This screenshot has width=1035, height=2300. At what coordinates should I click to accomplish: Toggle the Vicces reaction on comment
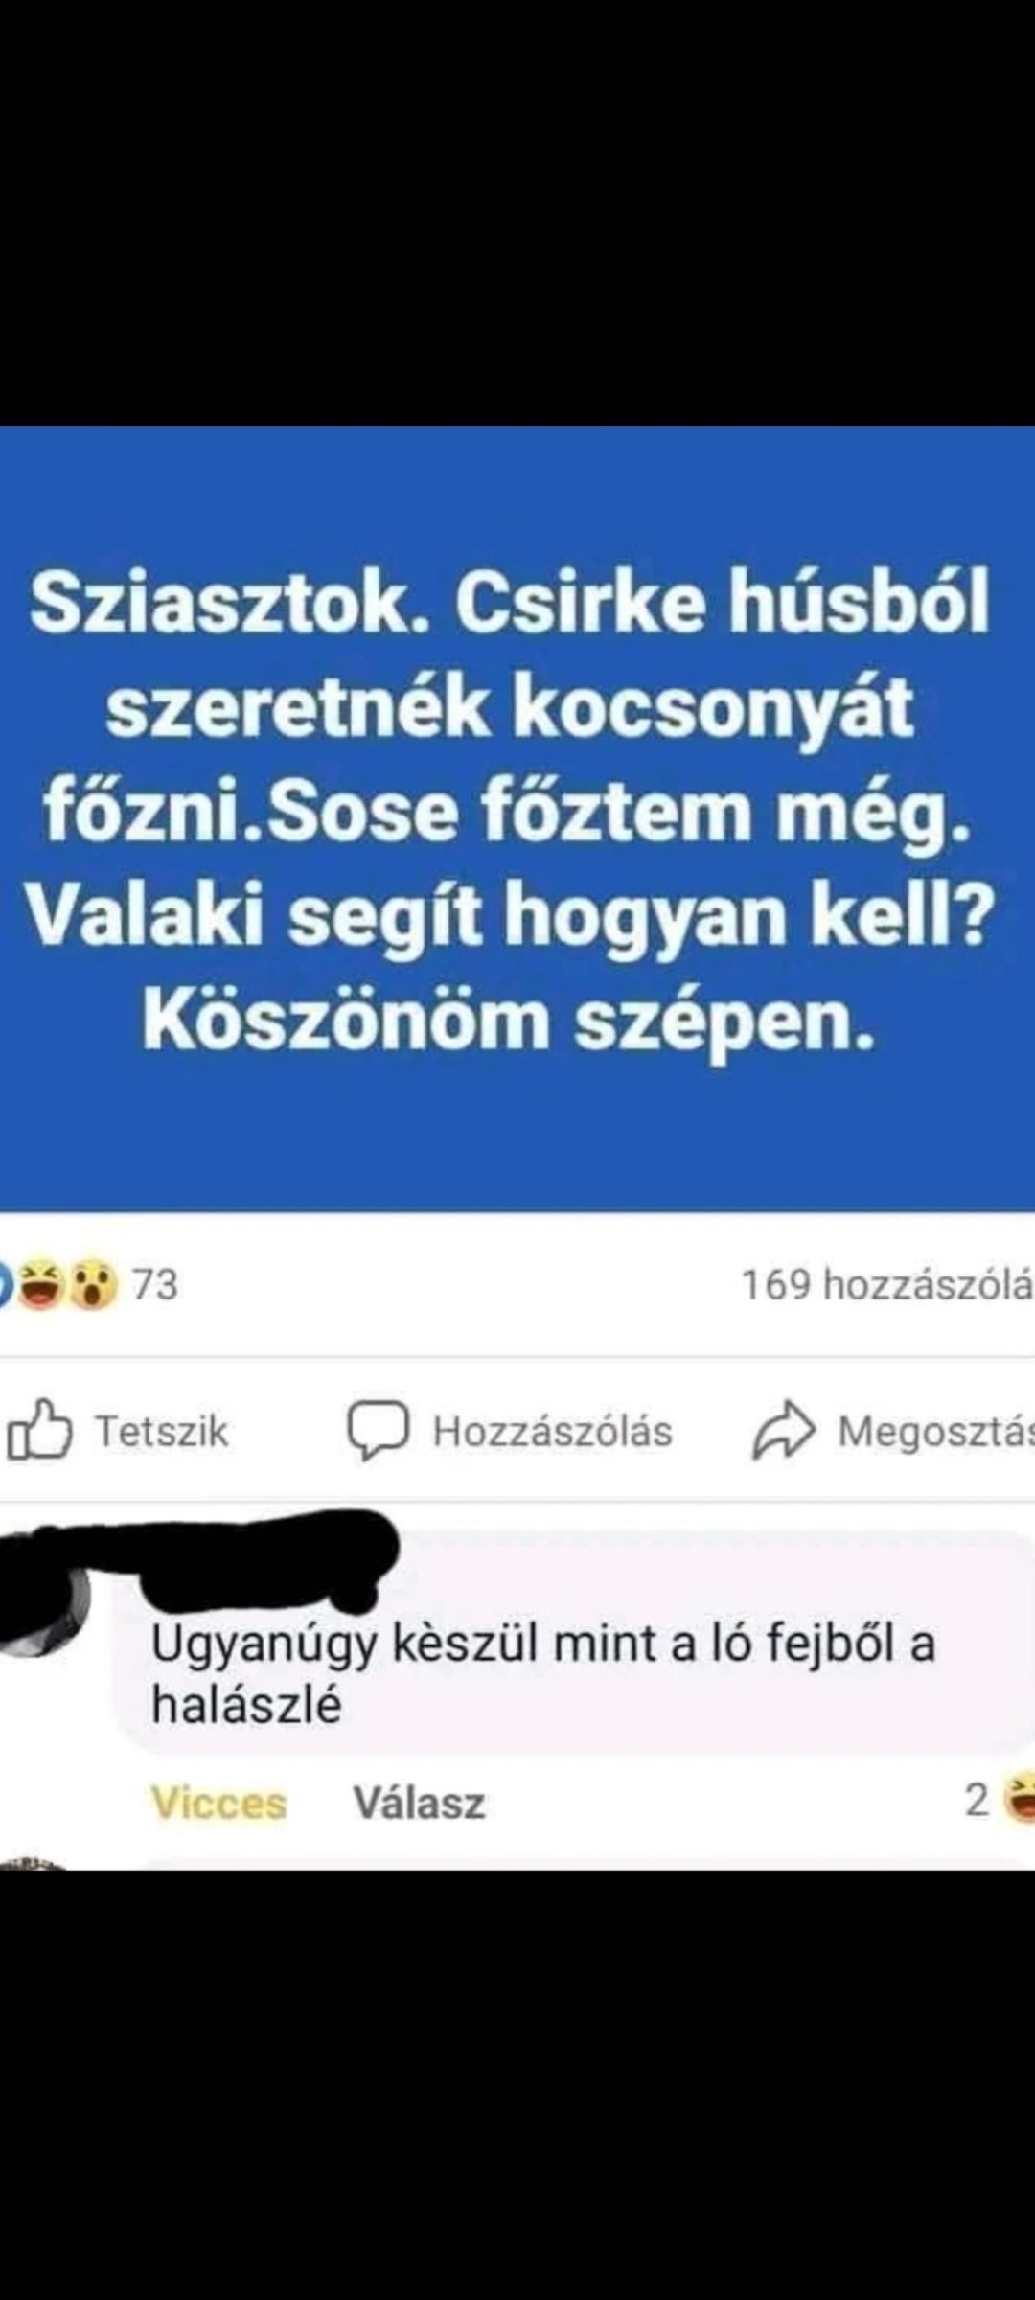pyautogui.click(x=218, y=1803)
